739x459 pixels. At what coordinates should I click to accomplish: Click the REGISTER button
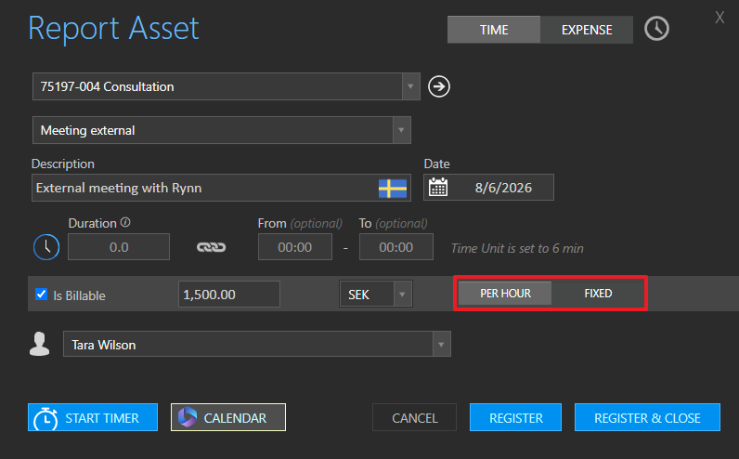pyautogui.click(x=515, y=417)
